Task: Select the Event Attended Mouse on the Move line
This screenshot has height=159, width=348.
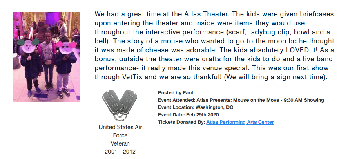Action: pos(241,100)
